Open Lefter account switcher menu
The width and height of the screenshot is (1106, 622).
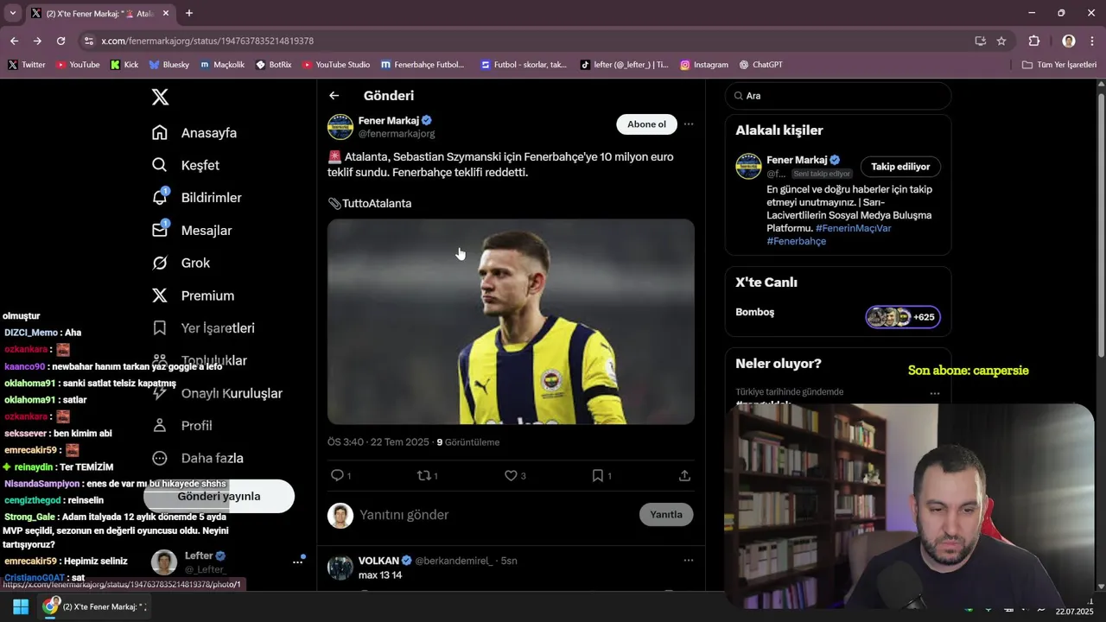(297, 562)
